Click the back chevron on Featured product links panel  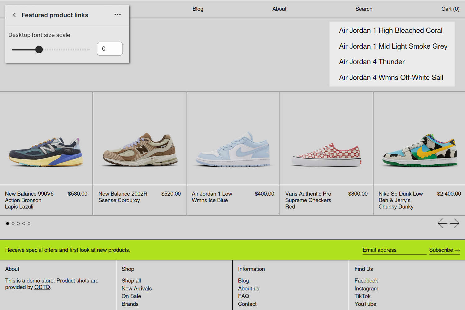pos(14,15)
